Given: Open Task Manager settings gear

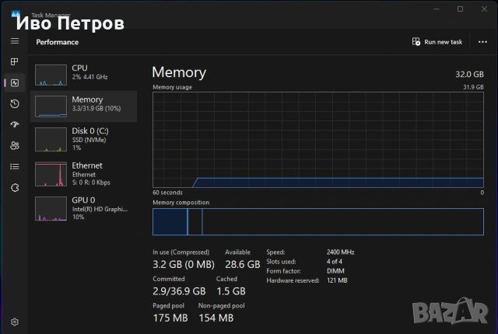Looking at the screenshot, I should tap(14, 321).
